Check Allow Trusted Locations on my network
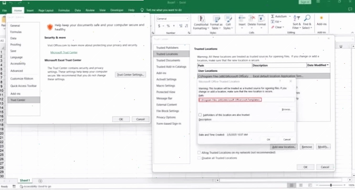 click(x=199, y=152)
